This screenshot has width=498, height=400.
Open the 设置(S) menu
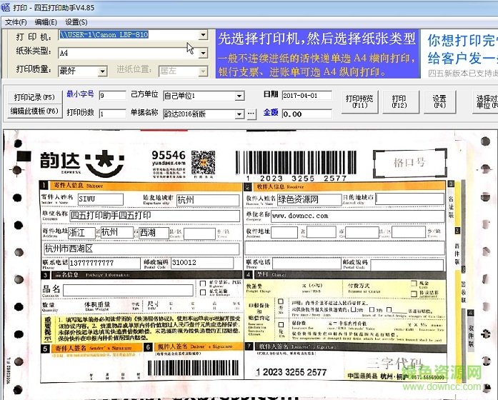click(x=76, y=22)
